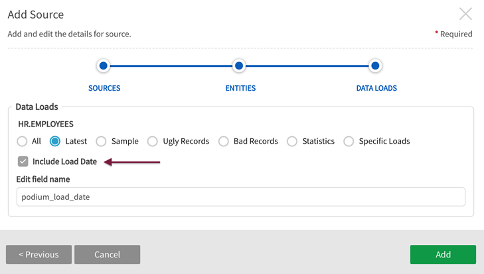Screen dimensions: 484x274
Task: Click the progress line between Sources and Entities
Action: coord(171,66)
